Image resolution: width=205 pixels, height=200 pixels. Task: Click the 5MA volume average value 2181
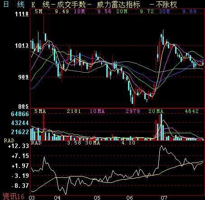(x=74, y=111)
